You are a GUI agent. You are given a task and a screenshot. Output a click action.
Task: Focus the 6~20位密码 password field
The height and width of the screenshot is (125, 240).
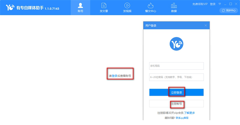[176, 77]
